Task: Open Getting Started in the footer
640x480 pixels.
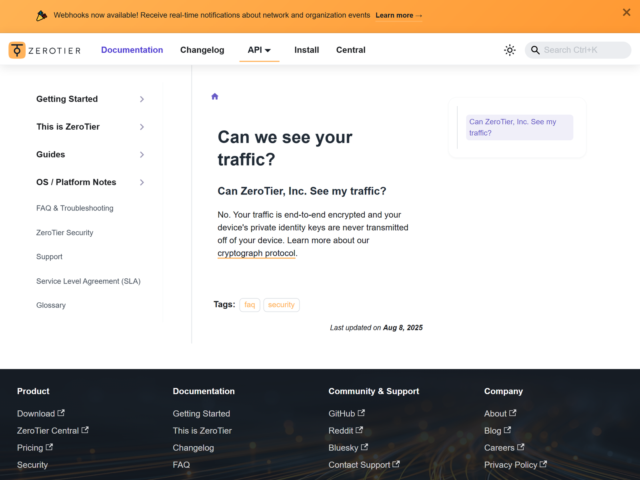Action: pos(201,414)
